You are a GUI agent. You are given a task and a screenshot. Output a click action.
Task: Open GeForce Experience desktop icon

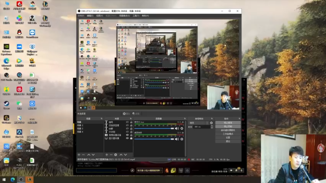6,49
